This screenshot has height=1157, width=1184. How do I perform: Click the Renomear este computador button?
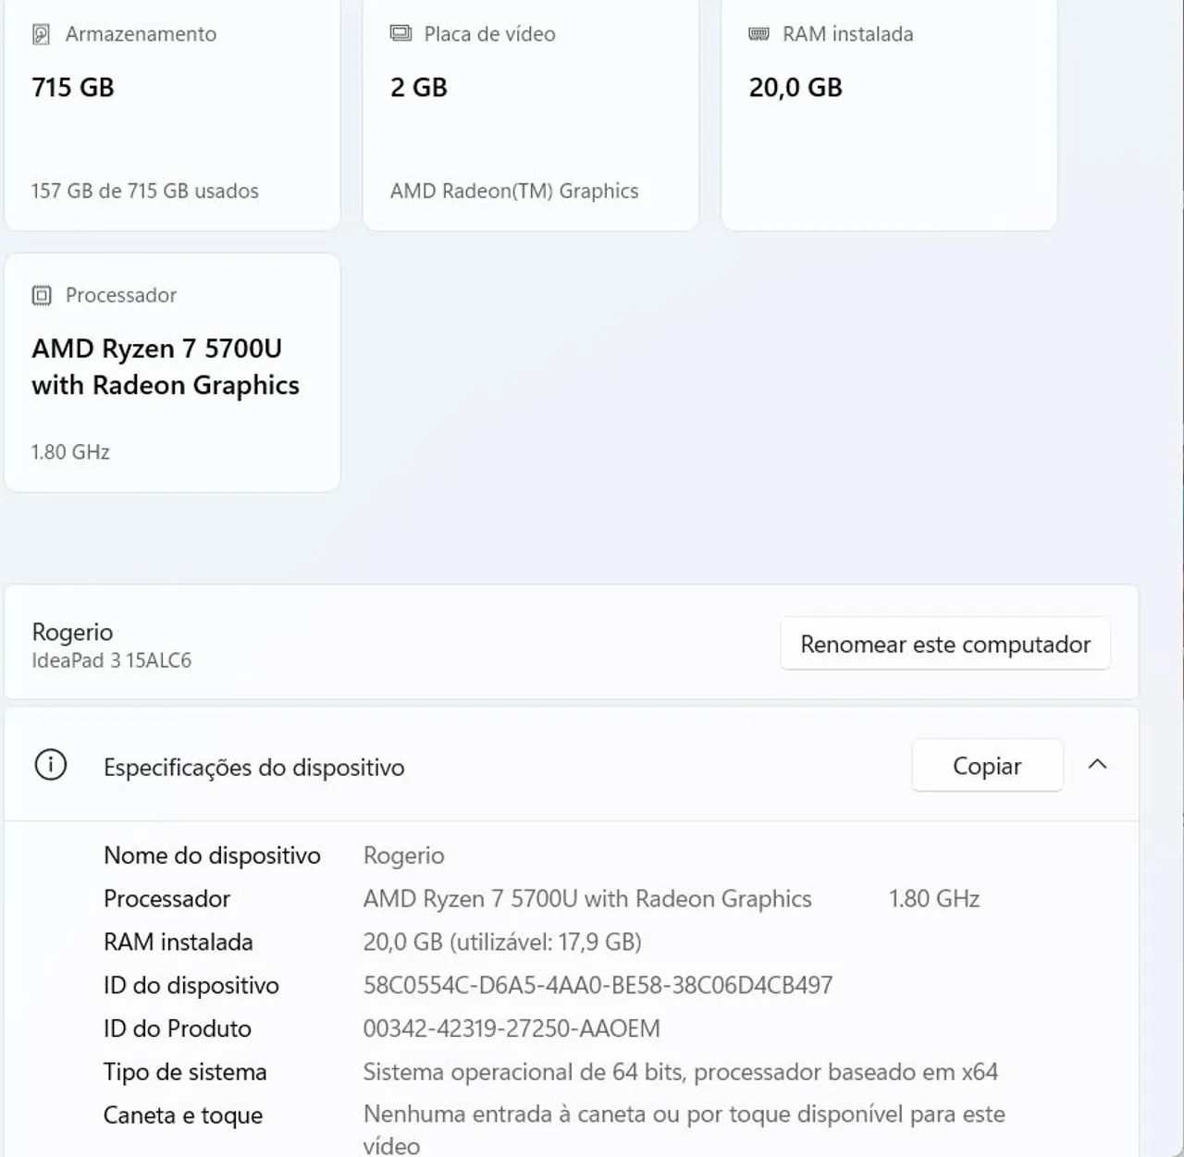(x=945, y=643)
